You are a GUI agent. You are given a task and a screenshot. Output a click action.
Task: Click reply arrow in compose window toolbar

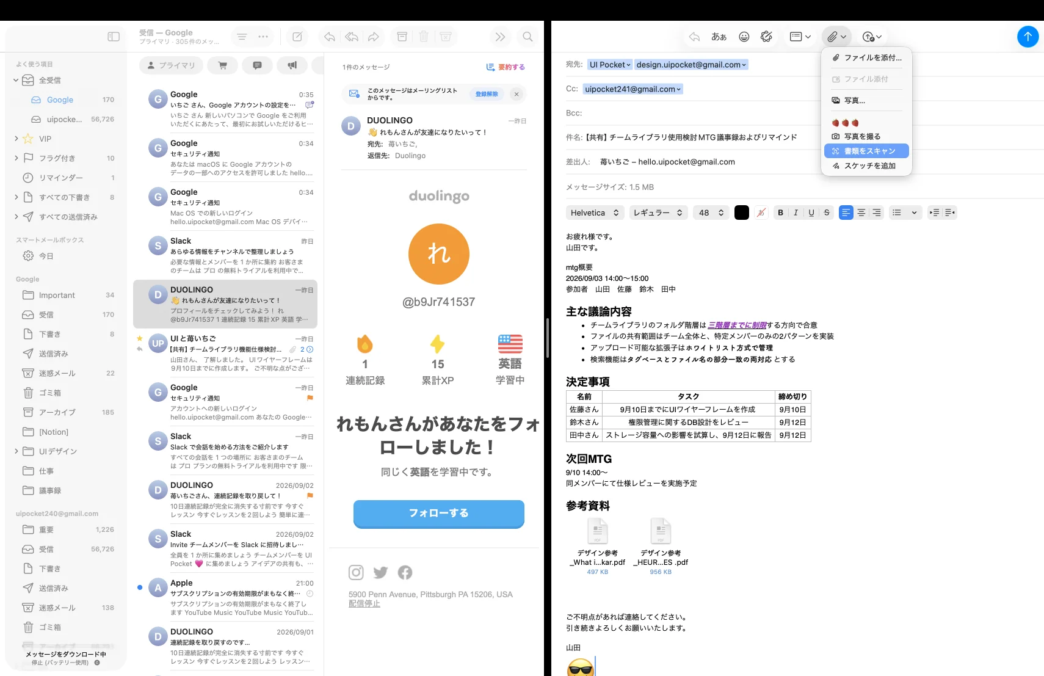(x=694, y=37)
